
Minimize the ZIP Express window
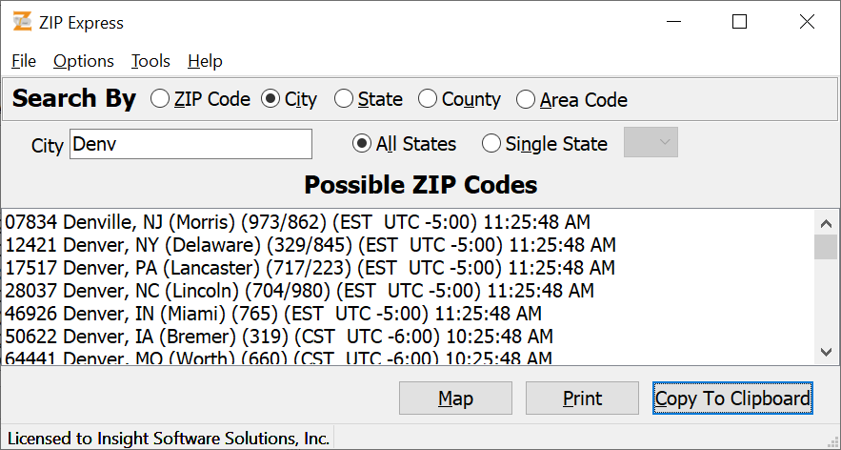tap(673, 22)
